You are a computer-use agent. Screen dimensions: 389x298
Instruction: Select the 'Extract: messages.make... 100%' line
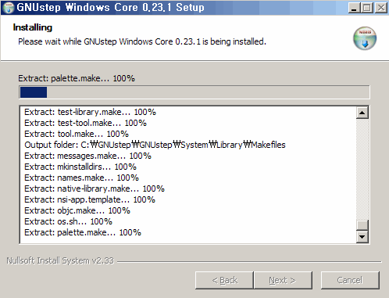87,156
